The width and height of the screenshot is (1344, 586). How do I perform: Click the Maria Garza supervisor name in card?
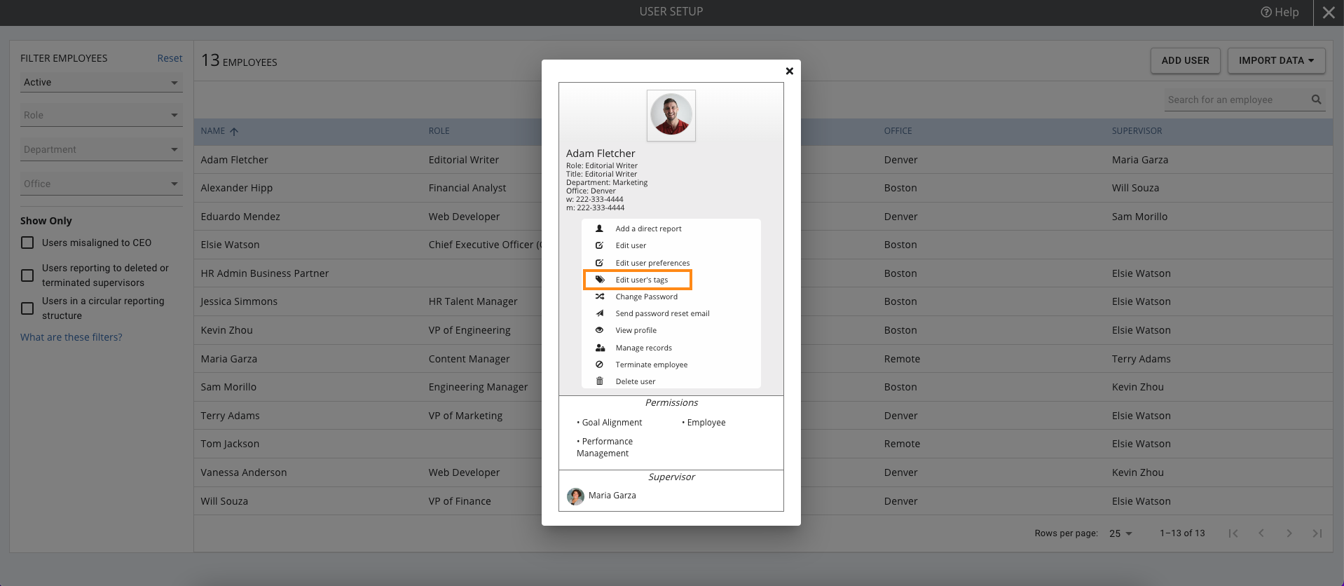pos(612,496)
